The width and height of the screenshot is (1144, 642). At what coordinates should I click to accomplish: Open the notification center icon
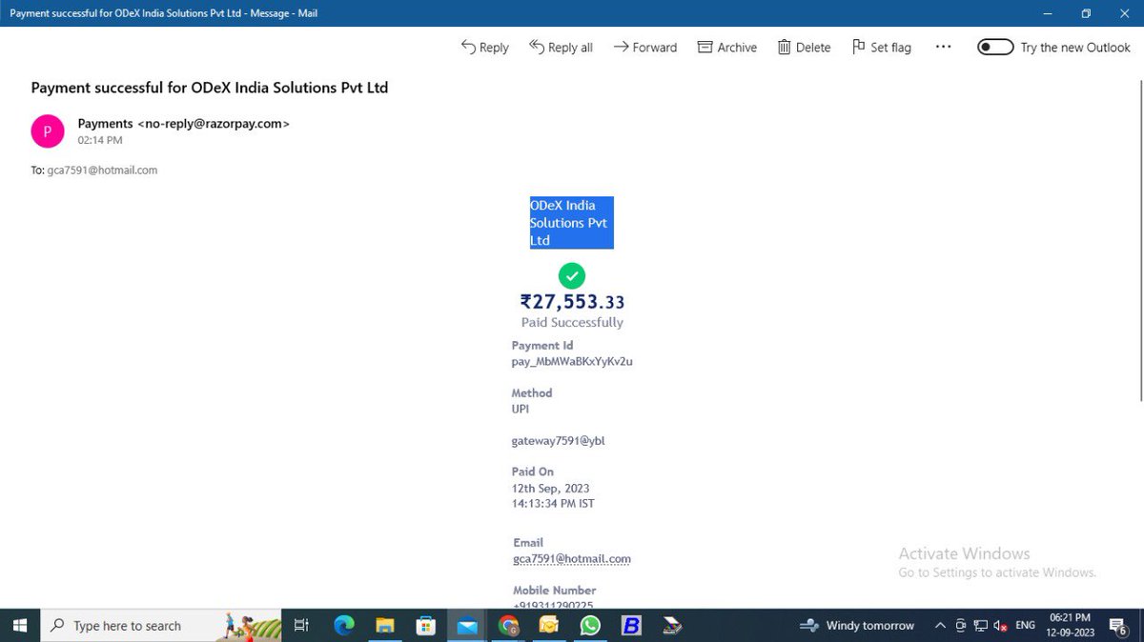point(1120,626)
